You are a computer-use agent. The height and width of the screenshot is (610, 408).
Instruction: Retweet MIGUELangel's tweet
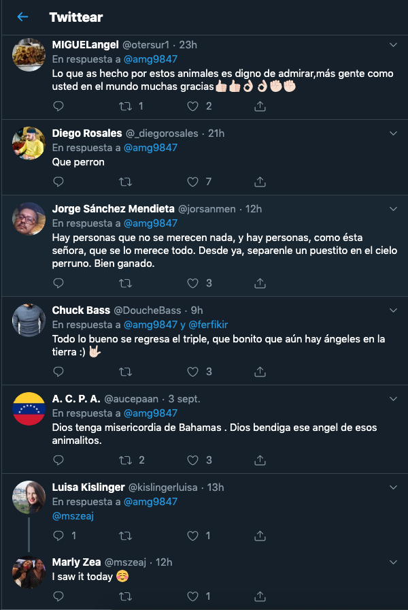125,106
